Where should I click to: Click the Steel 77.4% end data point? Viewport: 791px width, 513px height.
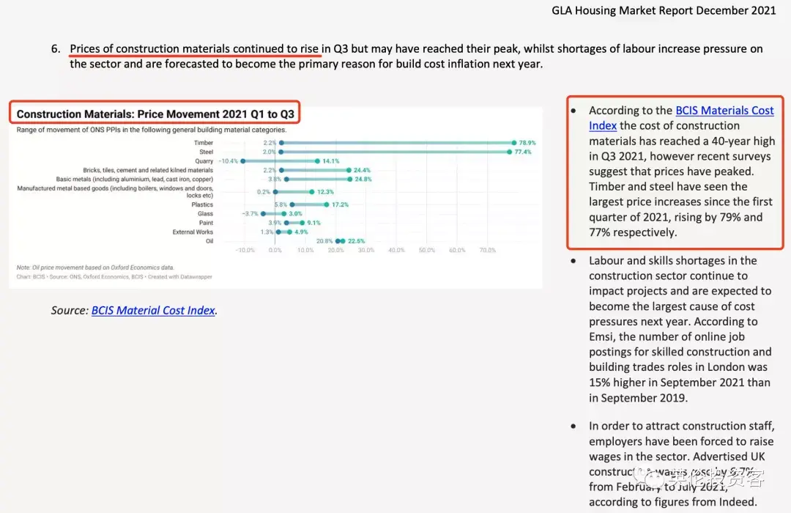[510, 152]
